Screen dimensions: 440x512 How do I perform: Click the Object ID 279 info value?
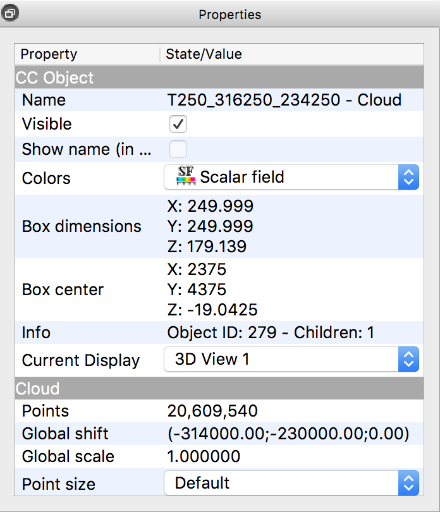272,333
